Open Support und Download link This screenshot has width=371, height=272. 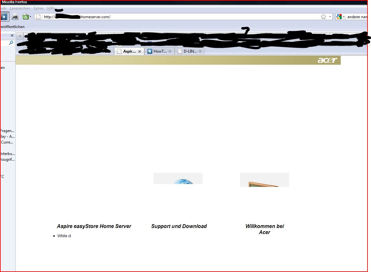(179, 226)
